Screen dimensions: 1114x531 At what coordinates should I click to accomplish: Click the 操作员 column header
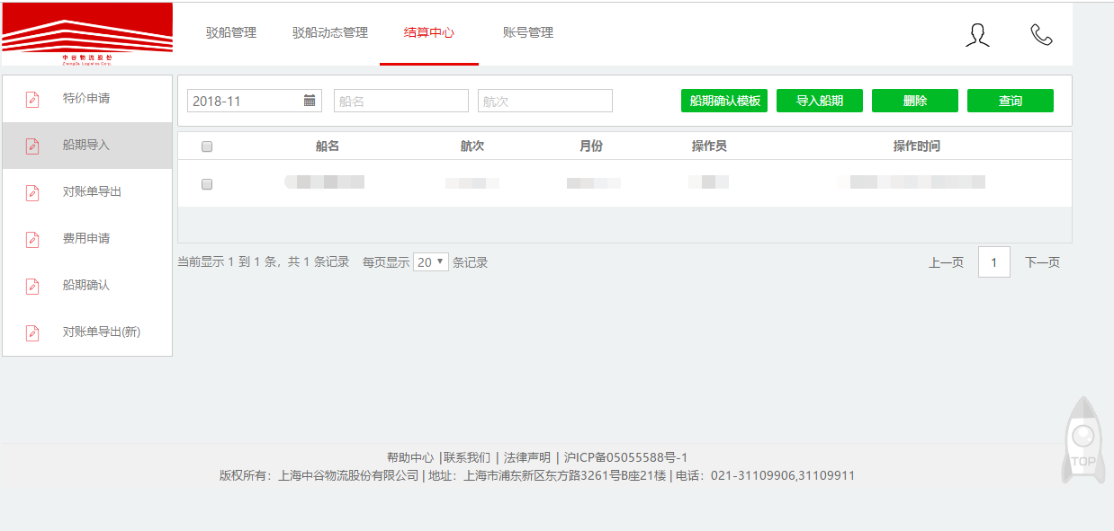click(709, 146)
